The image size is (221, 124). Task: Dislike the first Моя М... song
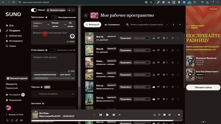click(158, 38)
